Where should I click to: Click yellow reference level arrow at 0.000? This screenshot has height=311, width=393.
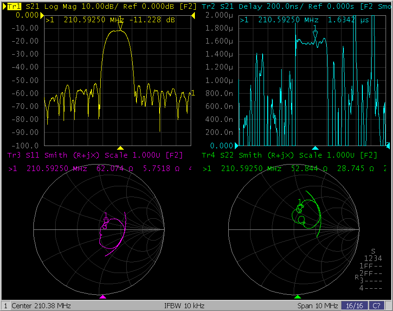42,15
